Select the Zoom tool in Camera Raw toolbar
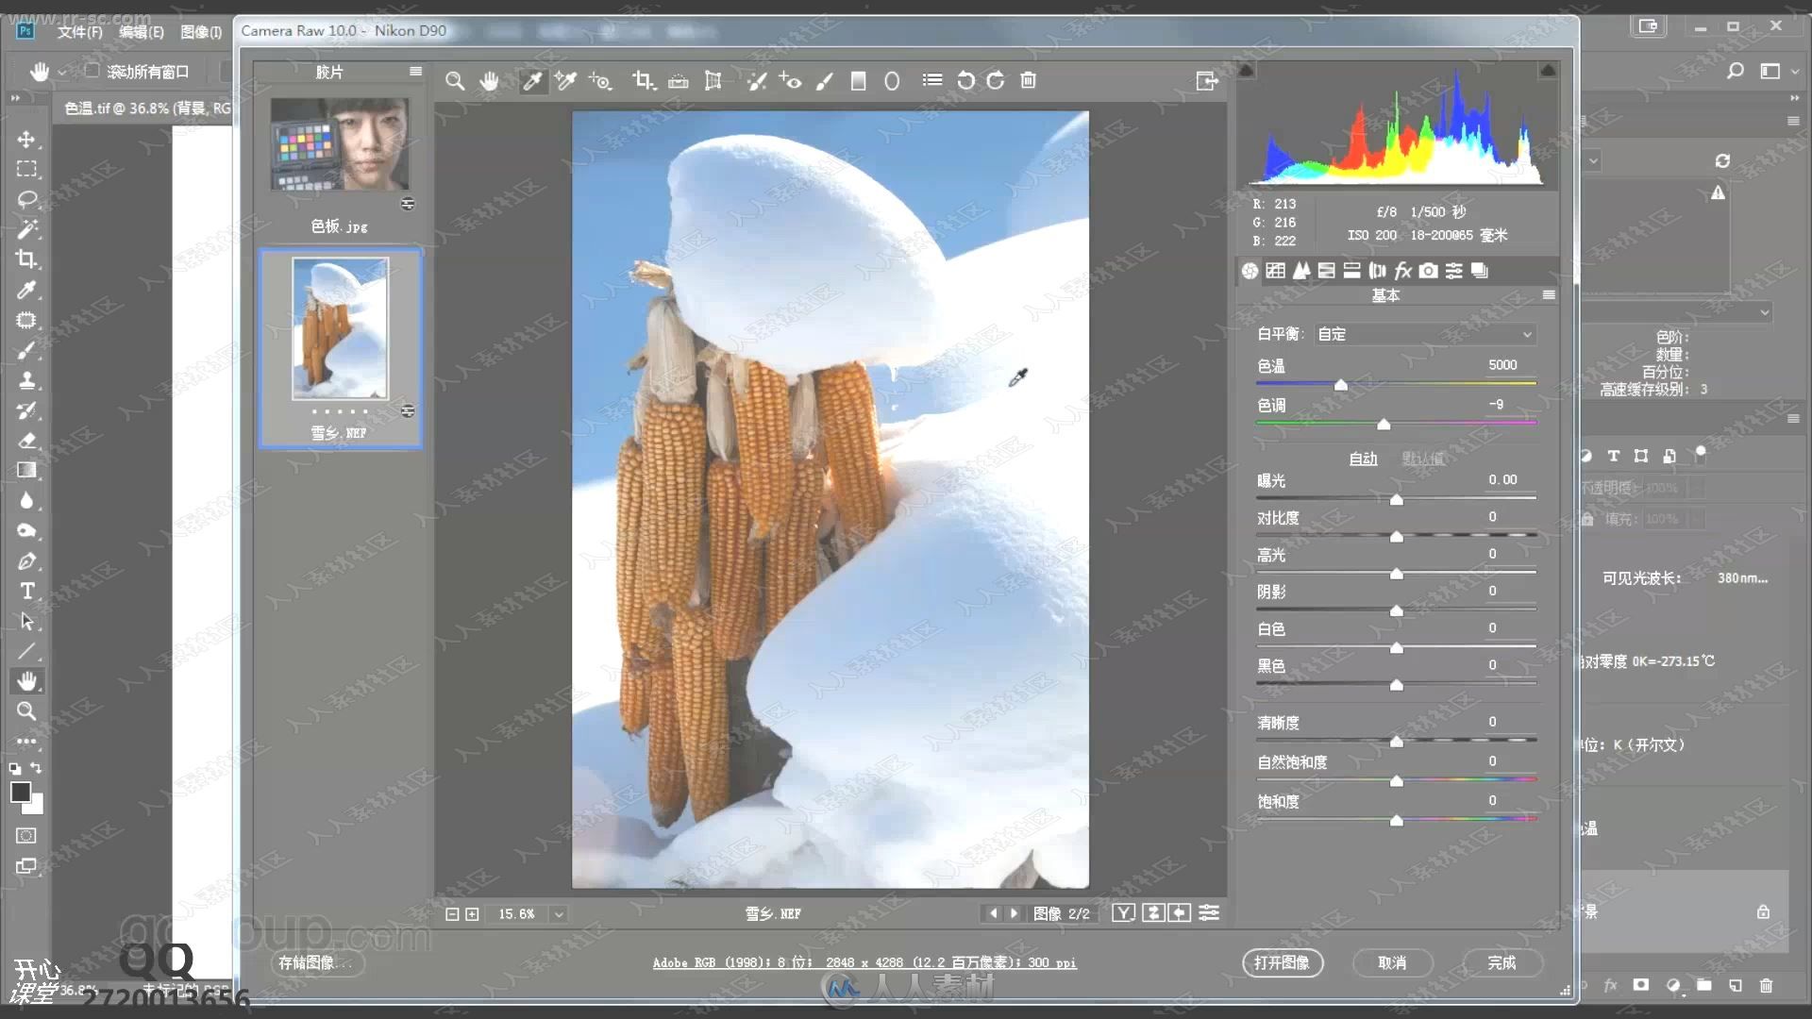This screenshot has height=1019, width=1812. point(455,81)
